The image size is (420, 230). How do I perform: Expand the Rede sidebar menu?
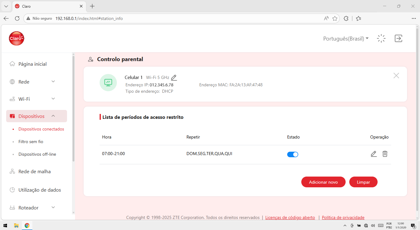pos(37,82)
